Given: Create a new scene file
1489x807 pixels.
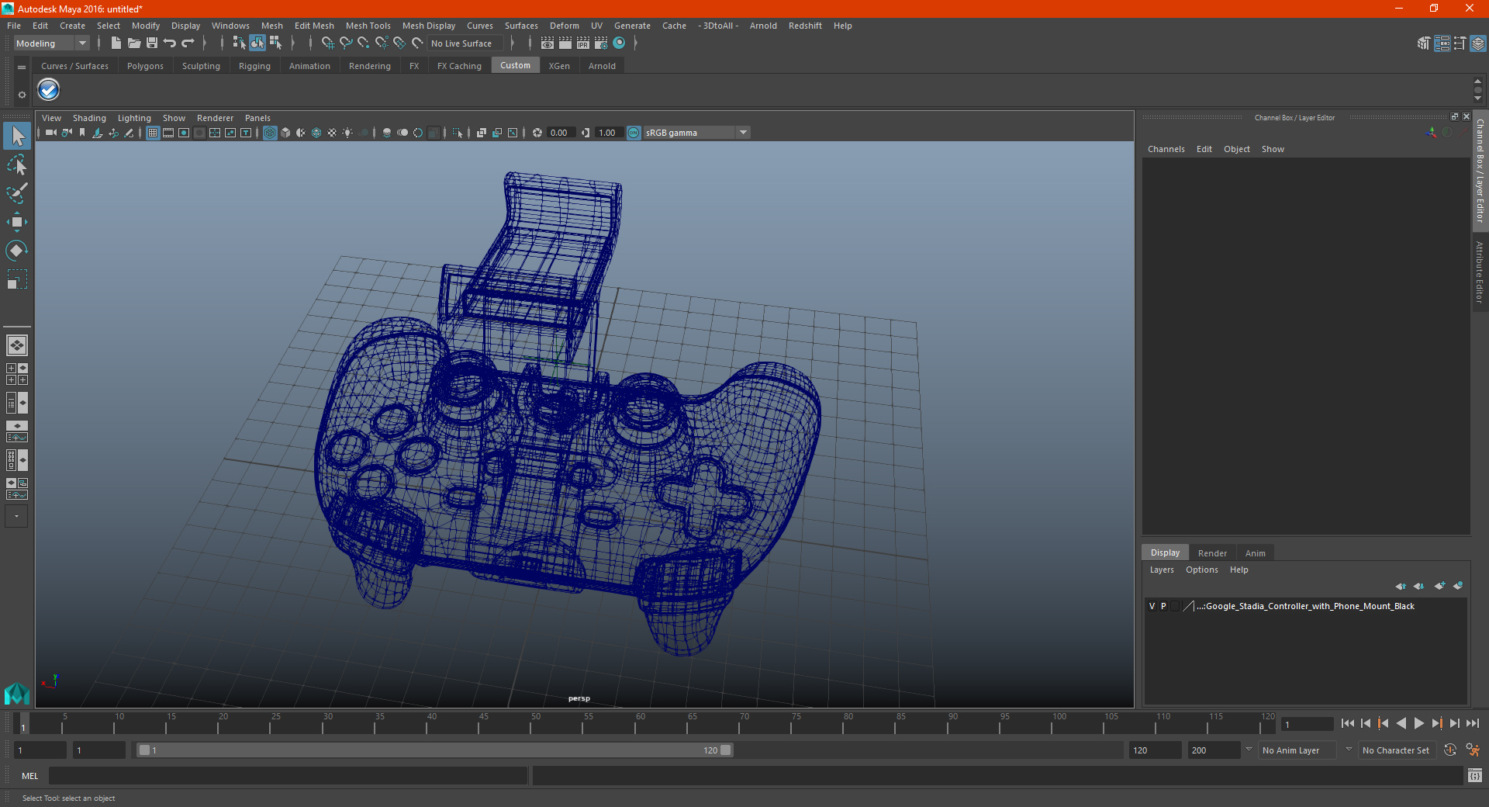Looking at the screenshot, I should point(116,43).
